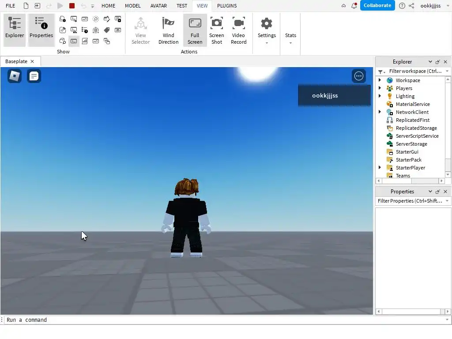Expand the Stats dropdown arrow

coord(290,43)
